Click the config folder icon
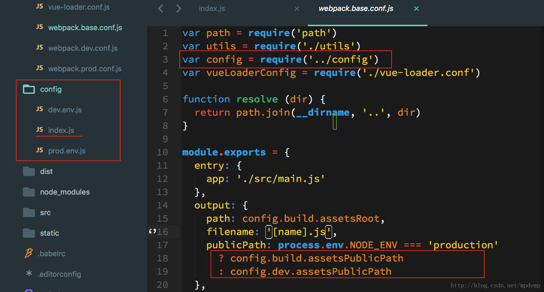 (x=29, y=89)
